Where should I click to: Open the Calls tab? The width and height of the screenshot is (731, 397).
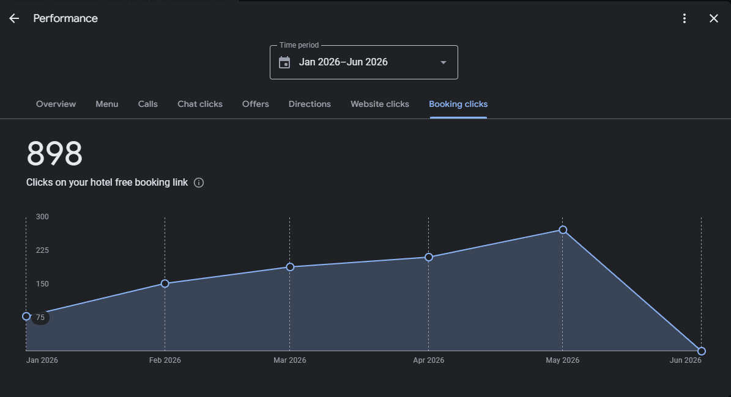(148, 104)
